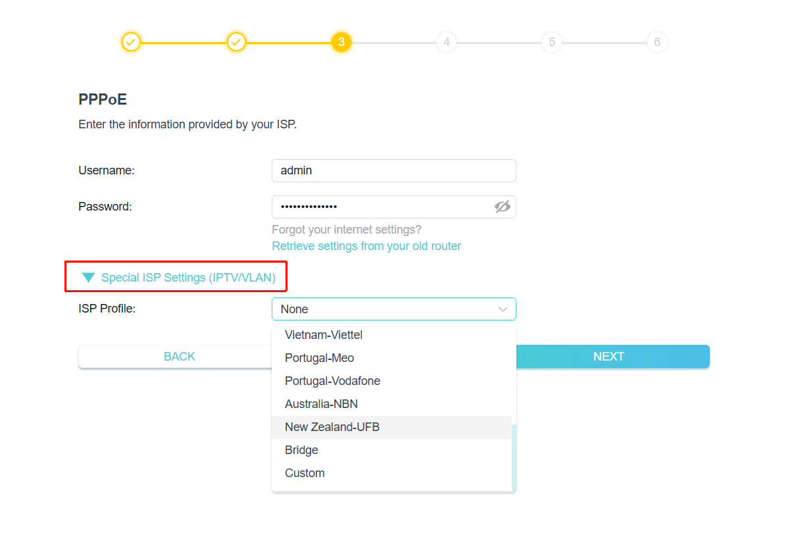
Task: Open the ISP Profile dropdown
Action: (x=393, y=309)
